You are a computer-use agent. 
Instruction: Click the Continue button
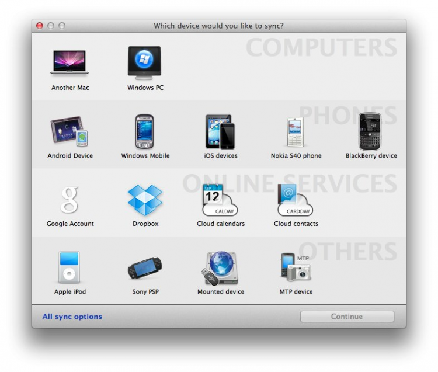[x=347, y=317]
